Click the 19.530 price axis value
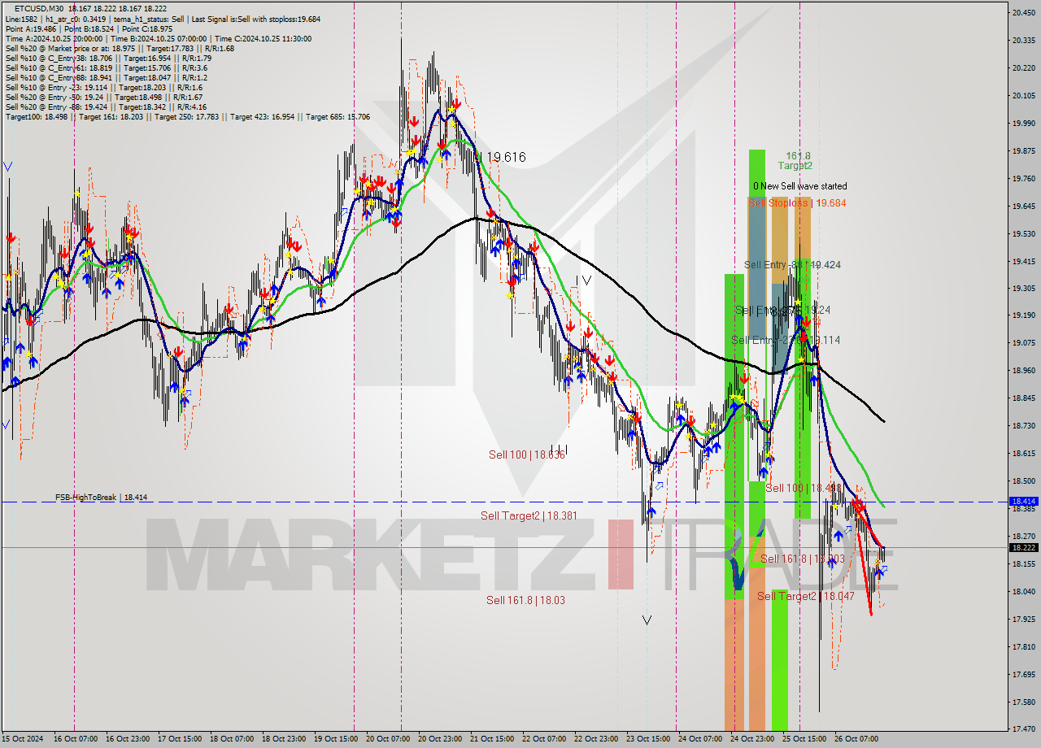Screen dimensions: 1041x748 1022,233
